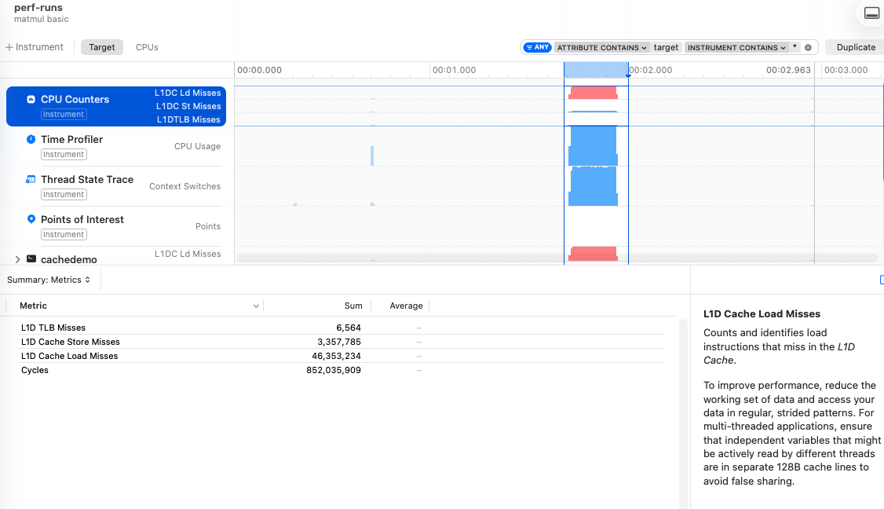The image size is (884, 509).
Task: Click the 00:02.963 end-of-run marker
Action: 788,70
